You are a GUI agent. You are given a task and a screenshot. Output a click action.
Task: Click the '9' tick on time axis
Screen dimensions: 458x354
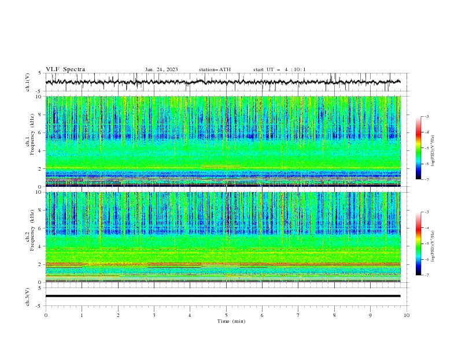coord(370,315)
